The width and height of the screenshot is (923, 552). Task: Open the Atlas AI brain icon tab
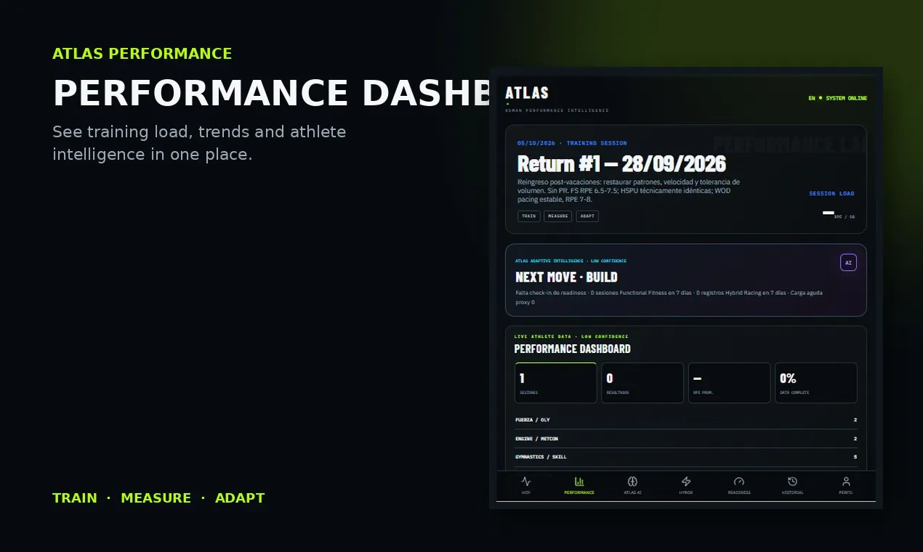pyautogui.click(x=632, y=485)
